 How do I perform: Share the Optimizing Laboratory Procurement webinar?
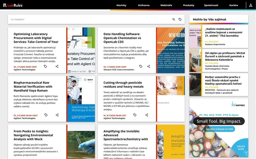(57, 66)
